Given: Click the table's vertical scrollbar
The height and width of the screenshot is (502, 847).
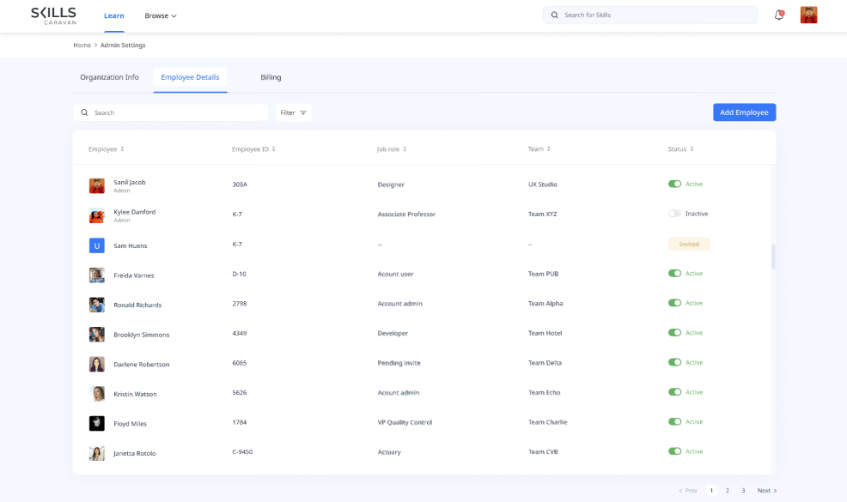Looking at the screenshot, I should pyautogui.click(x=772, y=257).
